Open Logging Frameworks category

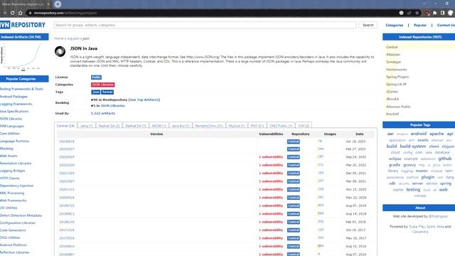16,104
